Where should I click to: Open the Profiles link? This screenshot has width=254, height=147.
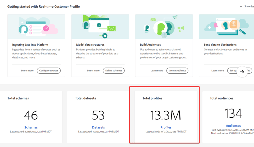(x=166, y=127)
